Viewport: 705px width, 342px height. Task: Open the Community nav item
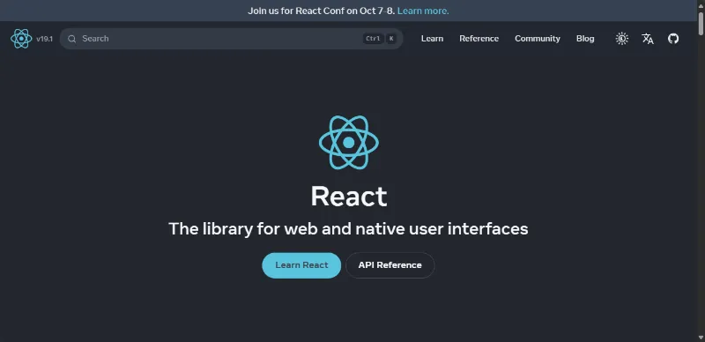pyautogui.click(x=538, y=39)
